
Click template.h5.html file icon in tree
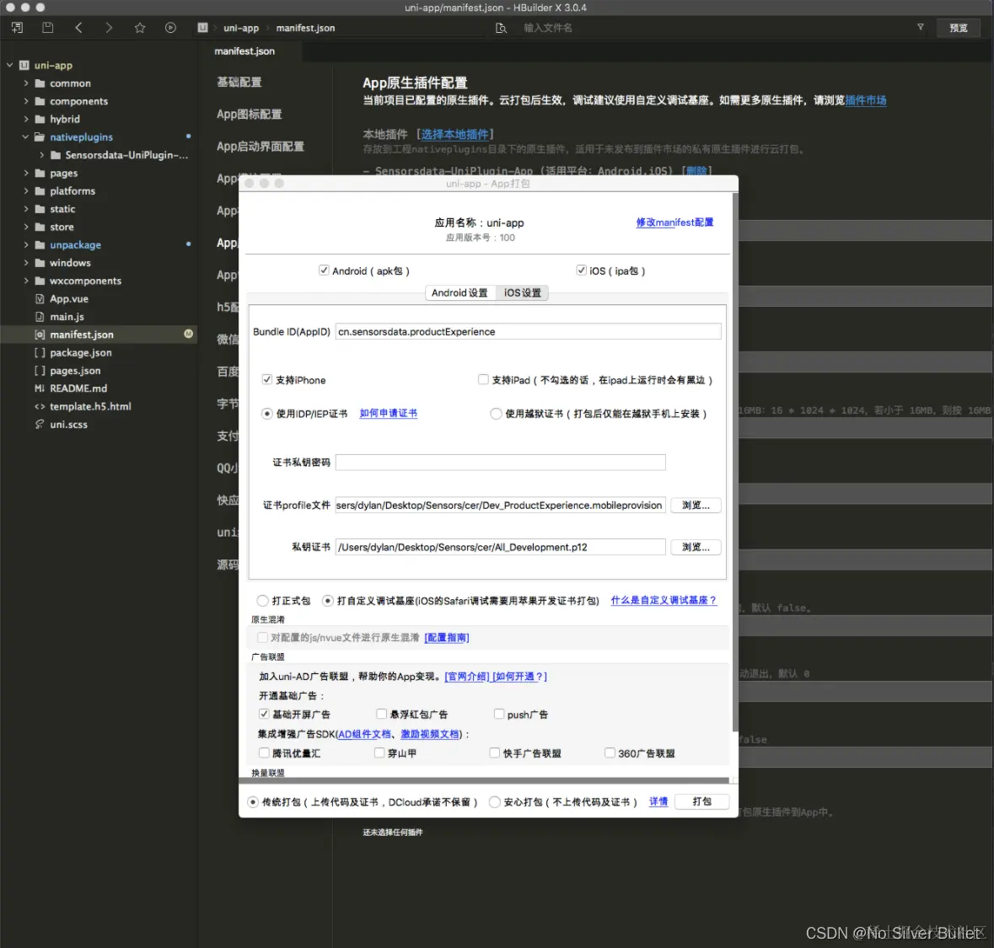[40, 407]
